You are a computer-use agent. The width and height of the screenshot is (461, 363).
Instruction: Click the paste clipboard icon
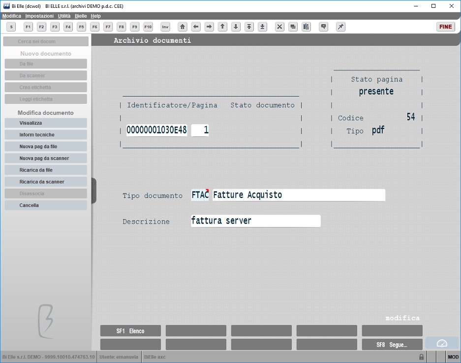[x=306, y=27]
